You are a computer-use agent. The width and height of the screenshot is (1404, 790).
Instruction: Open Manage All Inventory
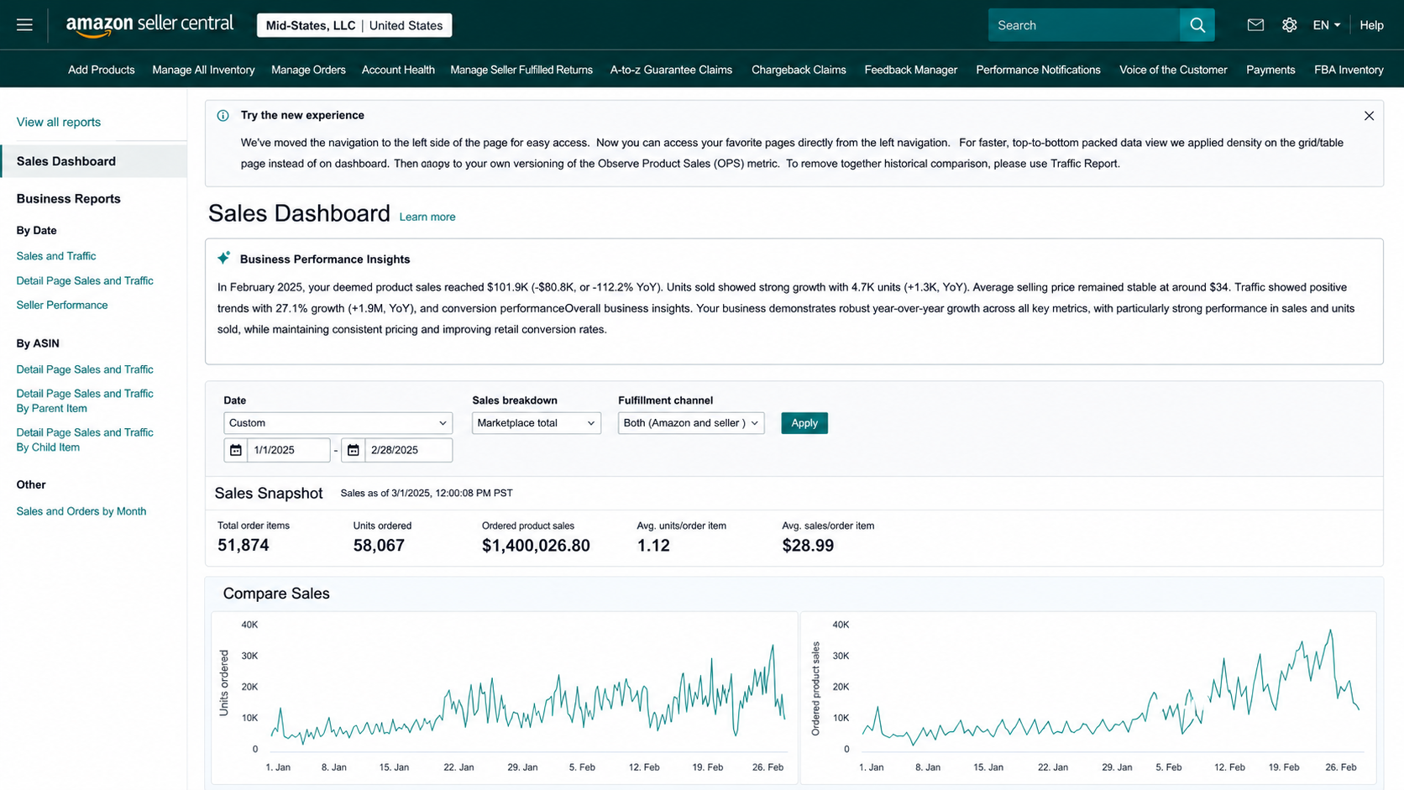point(203,70)
